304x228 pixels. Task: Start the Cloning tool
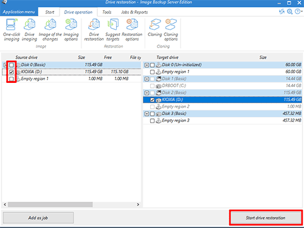tap(154, 28)
